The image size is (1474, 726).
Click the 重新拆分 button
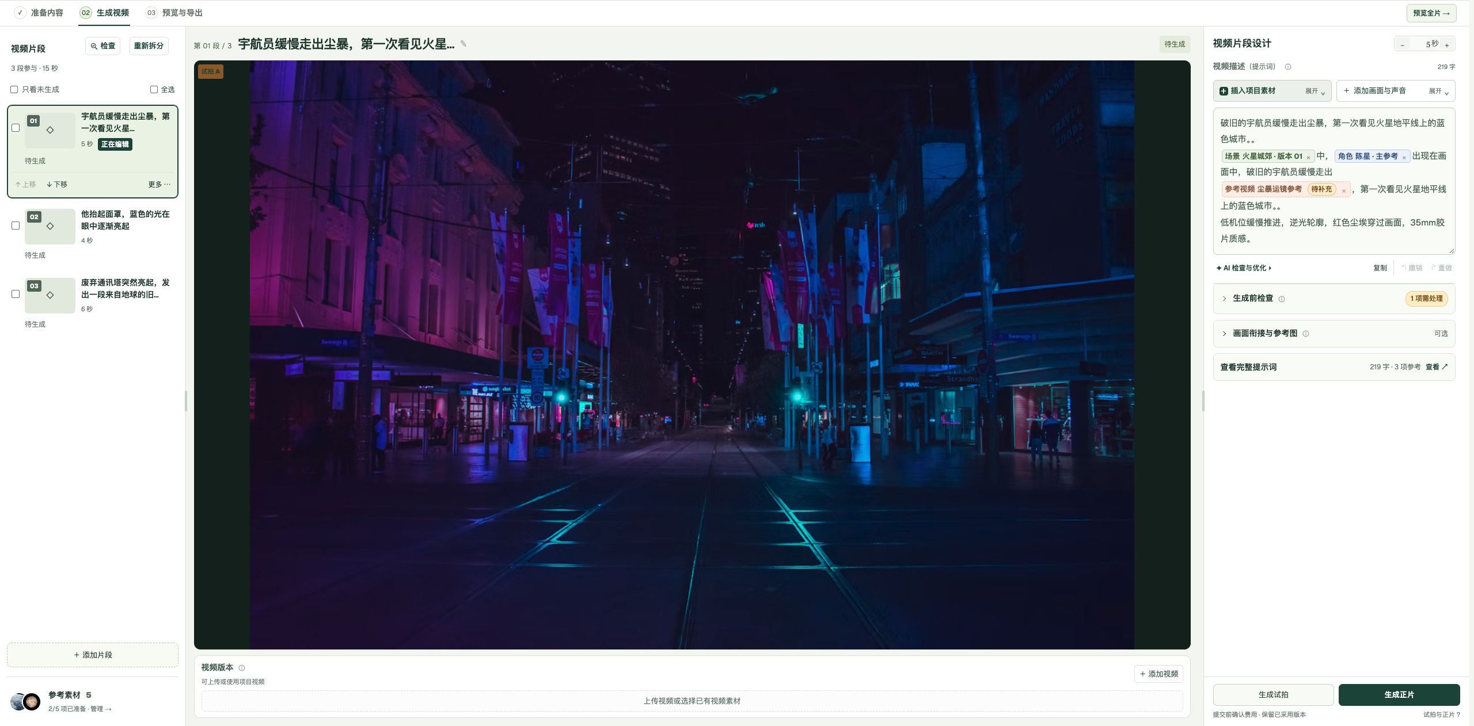149,45
